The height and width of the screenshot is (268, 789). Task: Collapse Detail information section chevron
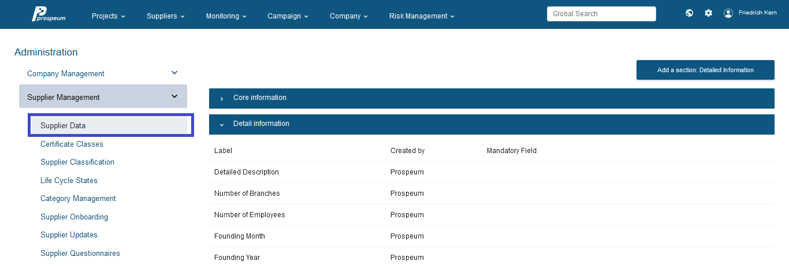pos(222,125)
